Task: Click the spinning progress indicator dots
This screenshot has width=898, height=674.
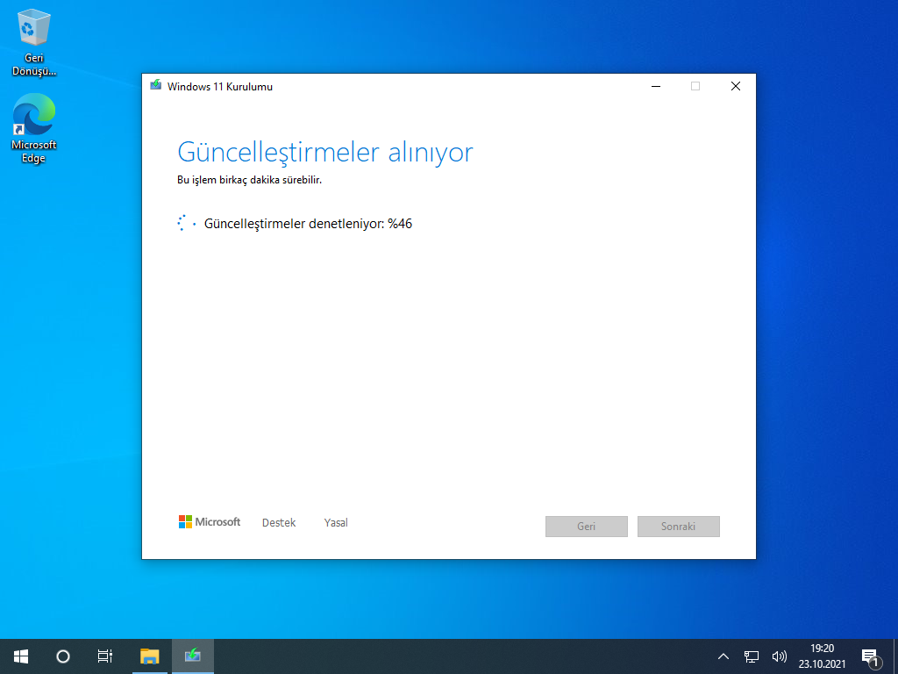Action: (187, 223)
